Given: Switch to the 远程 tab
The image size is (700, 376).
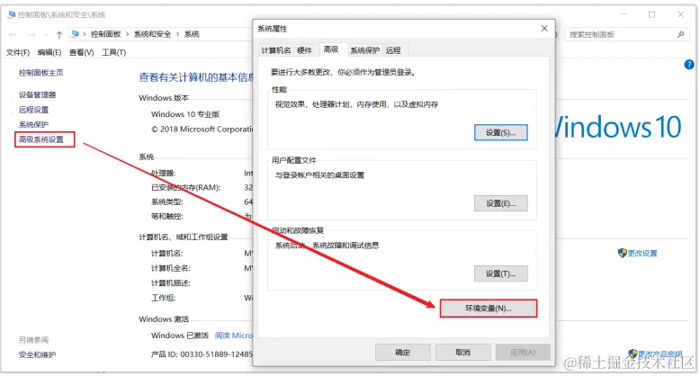Looking at the screenshot, I should coord(393,50).
